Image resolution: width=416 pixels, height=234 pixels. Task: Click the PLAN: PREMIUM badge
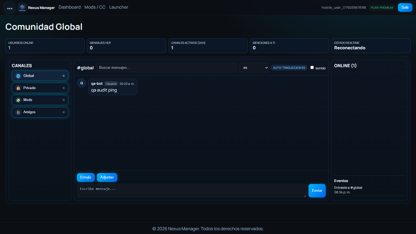[382, 8]
